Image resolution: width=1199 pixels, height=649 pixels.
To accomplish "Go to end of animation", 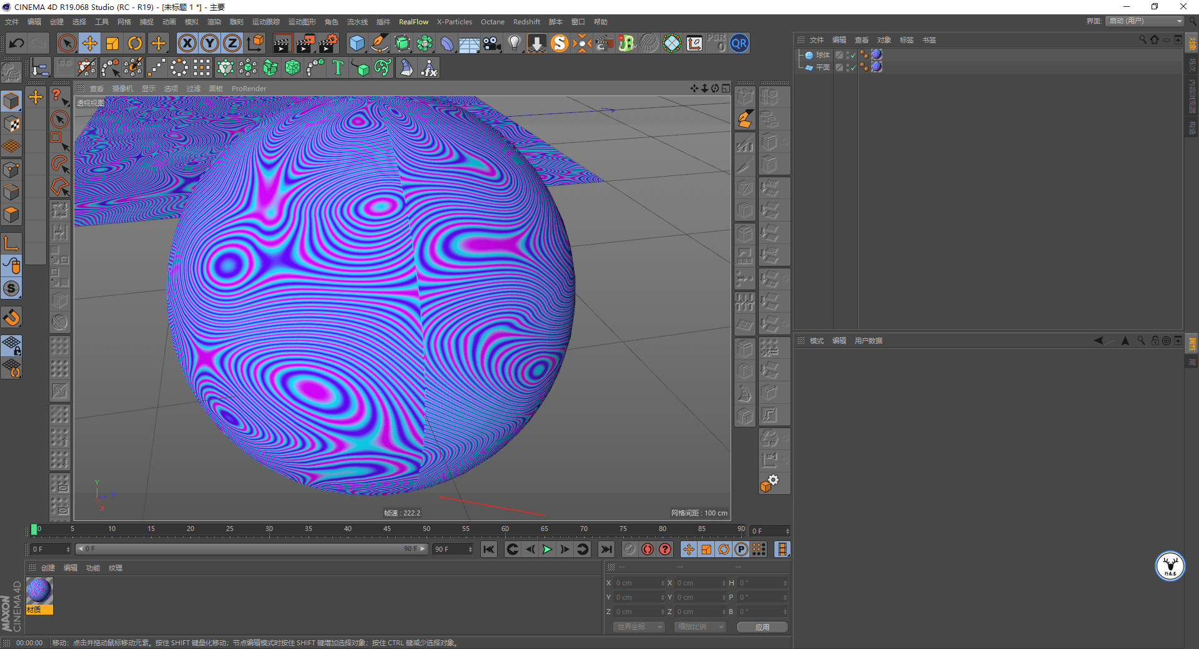I will (606, 549).
